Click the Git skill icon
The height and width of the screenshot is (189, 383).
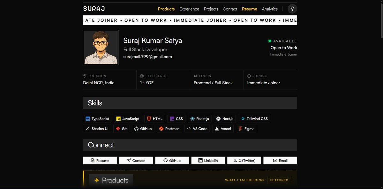click(x=118, y=129)
